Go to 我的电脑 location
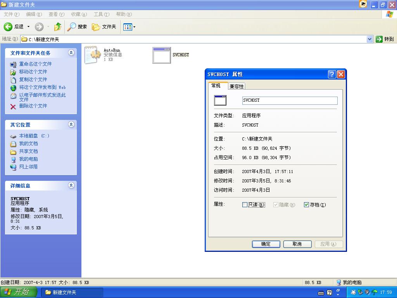Image resolution: width=397 pixels, height=298 pixels. (x=28, y=159)
